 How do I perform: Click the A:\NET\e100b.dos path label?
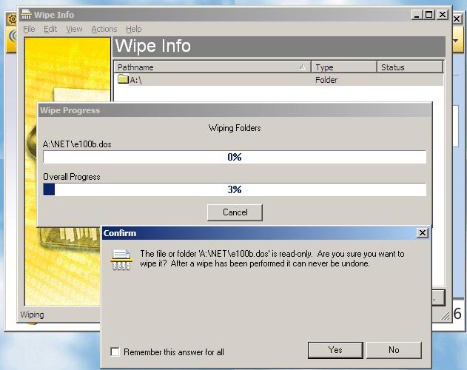[x=77, y=144]
